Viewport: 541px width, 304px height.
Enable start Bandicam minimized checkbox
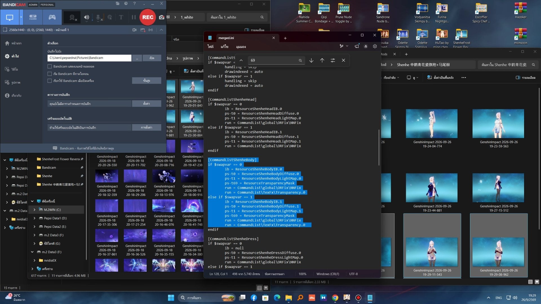pyautogui.click(x=50, y=74)
